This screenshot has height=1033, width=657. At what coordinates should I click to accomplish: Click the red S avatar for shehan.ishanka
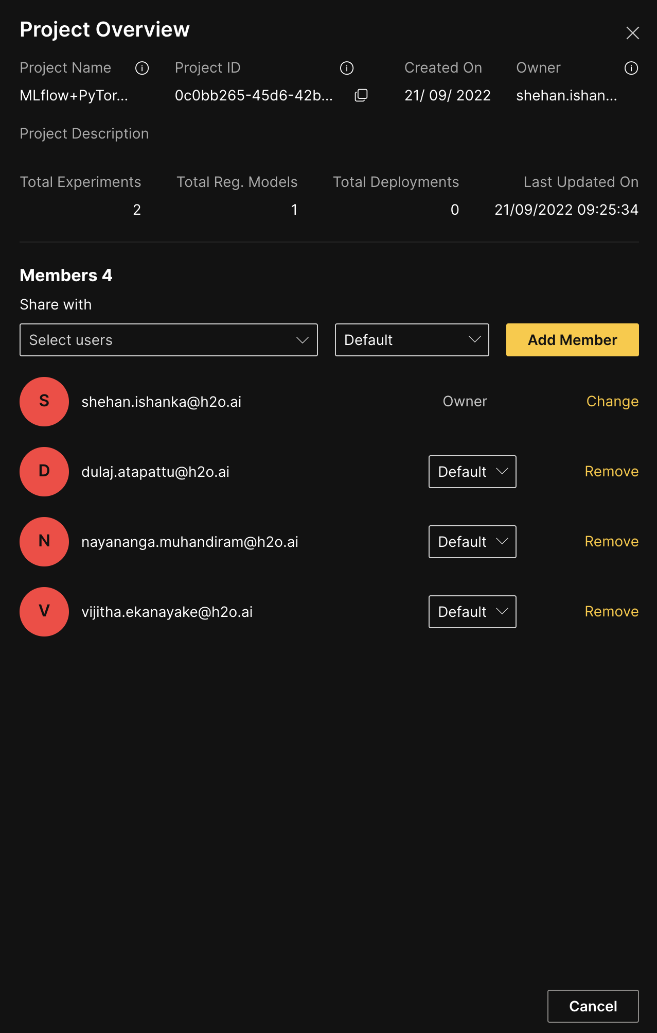point(44,402)
